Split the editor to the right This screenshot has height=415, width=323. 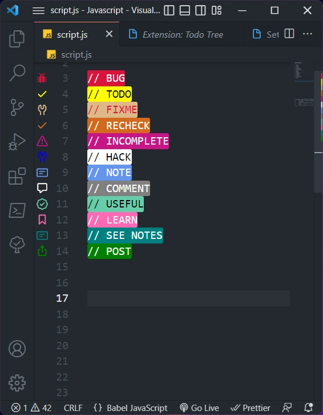coord(289,34)
